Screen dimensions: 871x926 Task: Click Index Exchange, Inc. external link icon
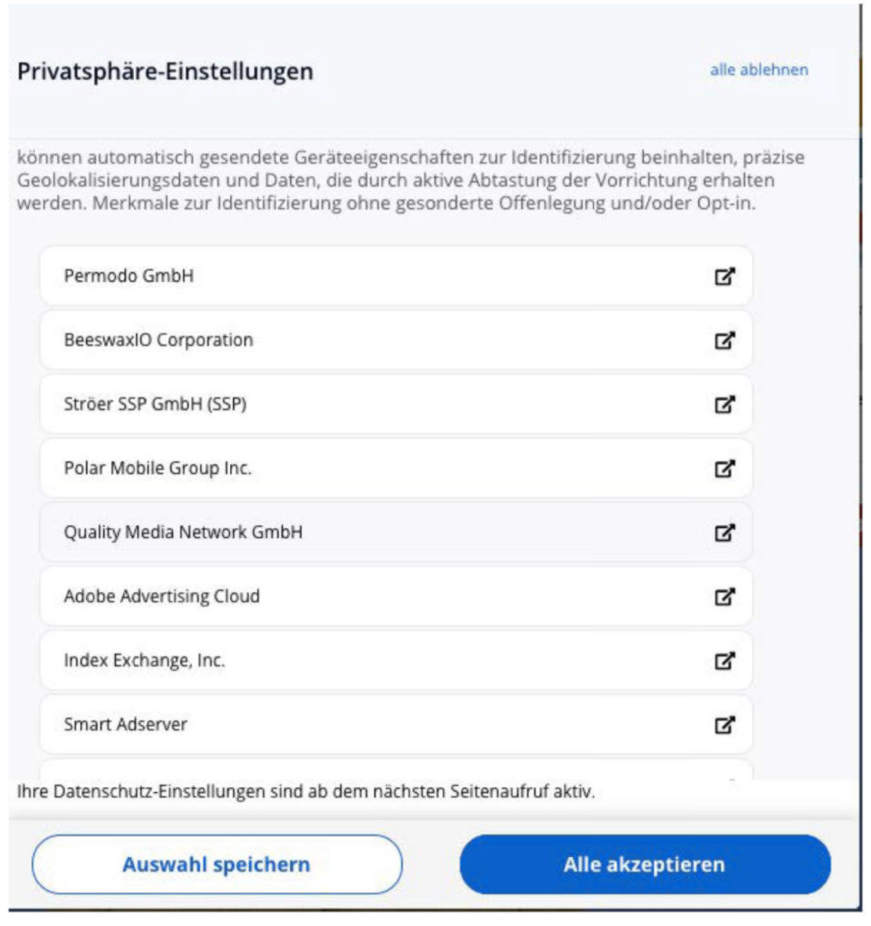[x=725, y=661]
